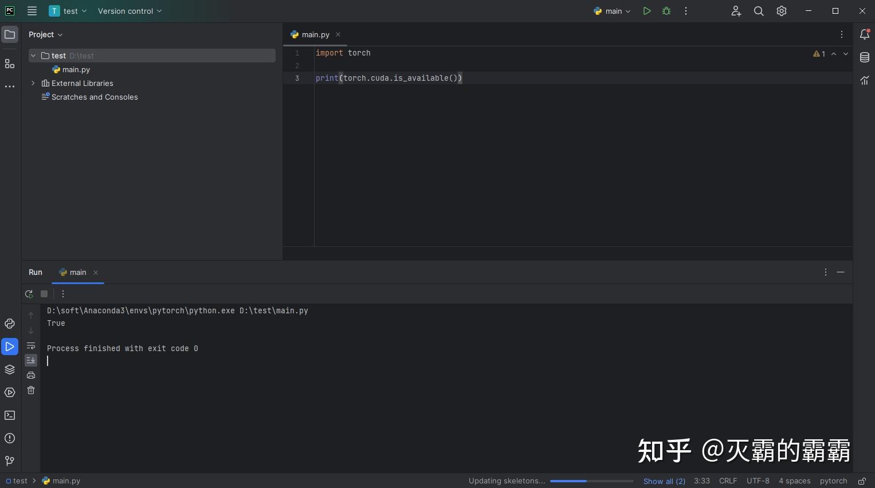This screenshot has width=875, height=488.
Task: Go to line via 3:33 indicator
Action: [702, 481]
